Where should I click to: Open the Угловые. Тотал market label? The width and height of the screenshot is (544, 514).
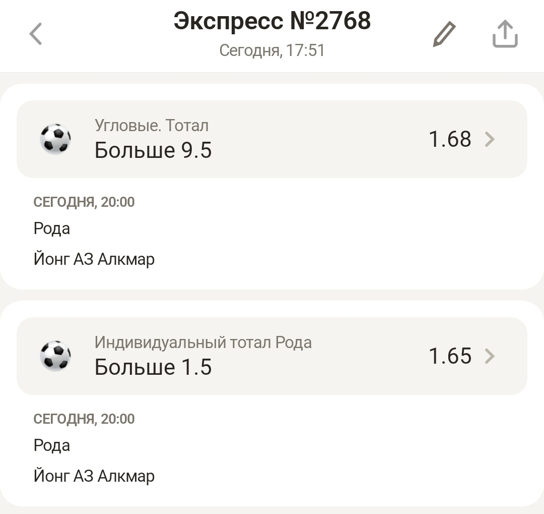point(152,126)
